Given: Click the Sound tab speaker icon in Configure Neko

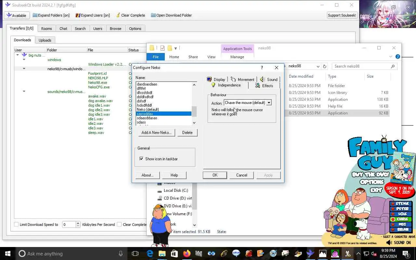Looking at the screenshot, I should coord(263,79).
